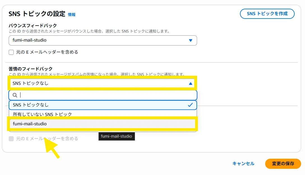Screen dimensions: 305x175
Task: Click the キャンセル link
Action: point(243,163)
